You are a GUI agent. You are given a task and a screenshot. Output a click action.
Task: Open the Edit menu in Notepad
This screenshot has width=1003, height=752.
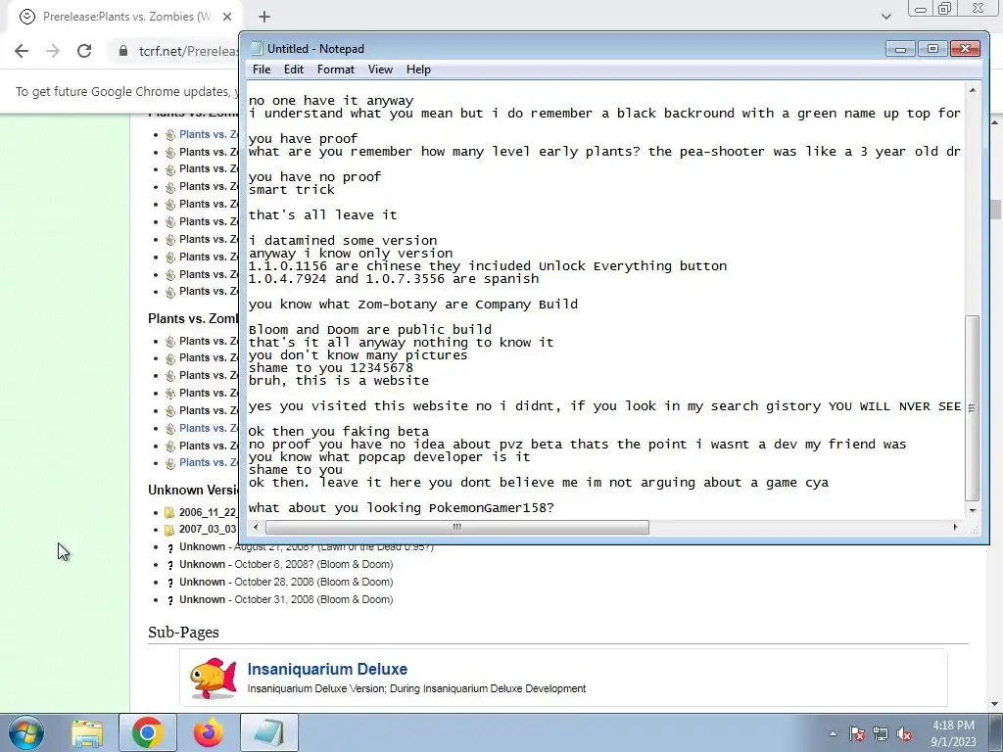pyautogui.click(x=294, y=70)
